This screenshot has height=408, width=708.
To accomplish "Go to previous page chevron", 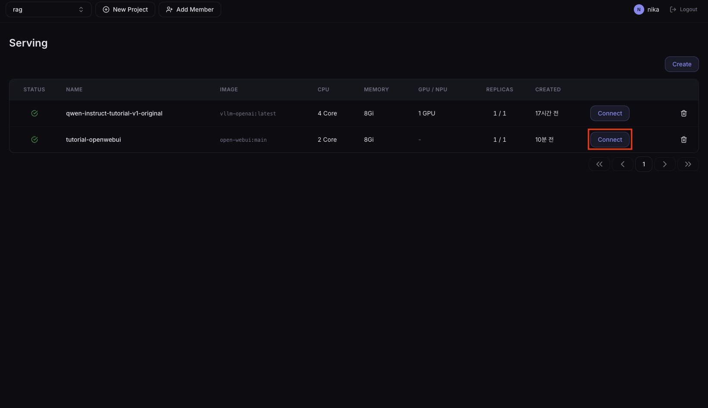I will [x=623, y=164].
